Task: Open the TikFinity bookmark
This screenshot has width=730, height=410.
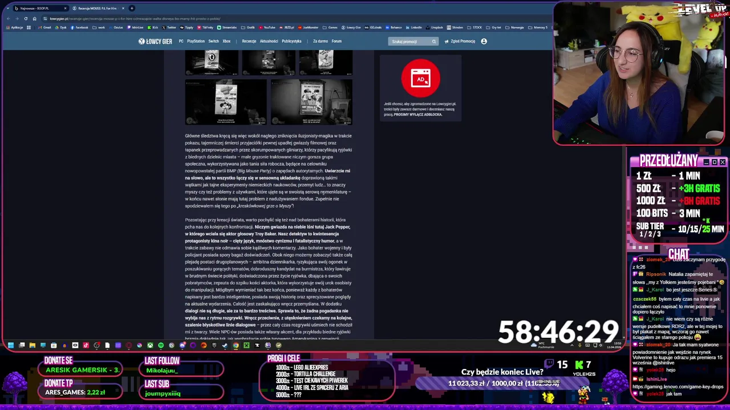Action: [x=205, y=27]
